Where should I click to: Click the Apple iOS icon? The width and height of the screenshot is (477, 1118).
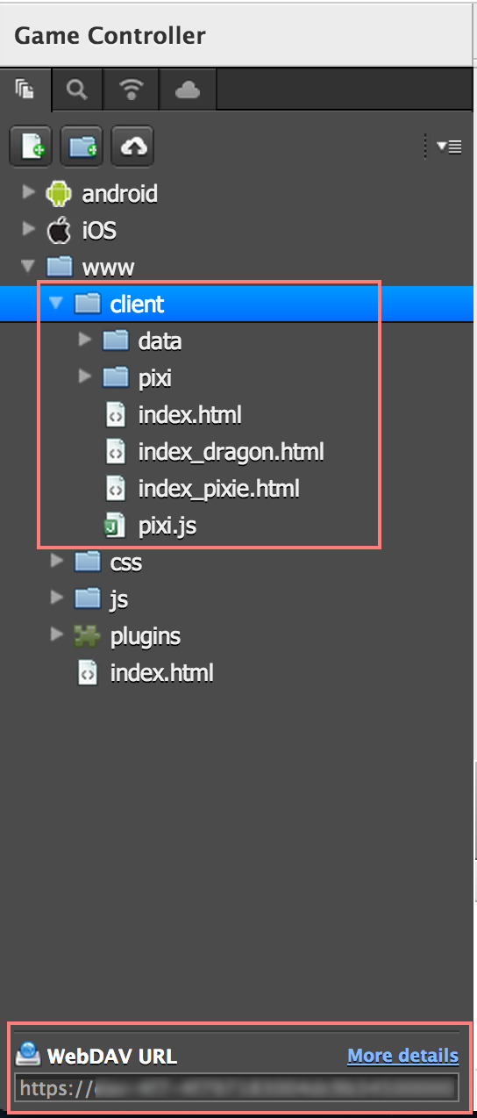pyautogui.click(x=58, y=230)
